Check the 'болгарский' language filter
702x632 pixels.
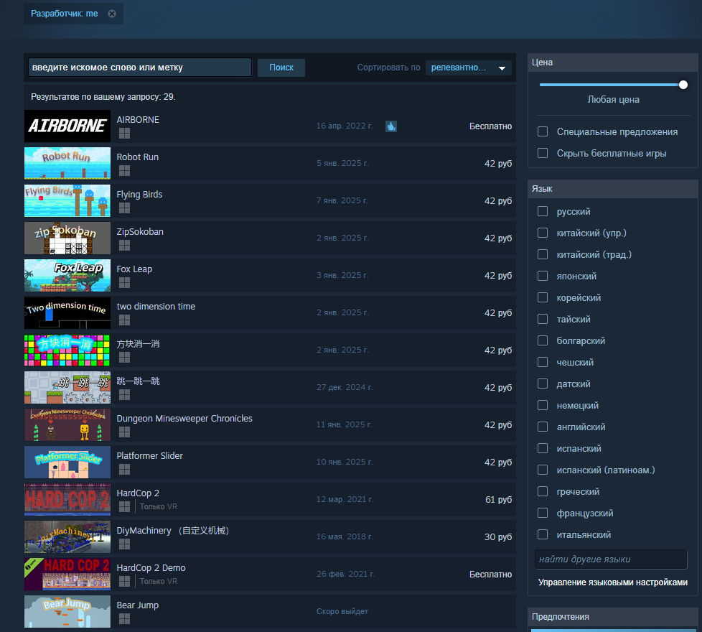click(543, 340)
